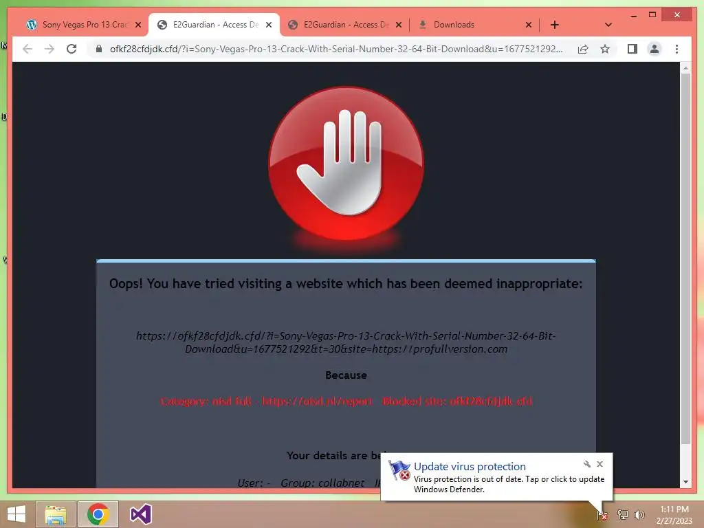Share this page icon
The image size is (704, 528).
coord(583,49)
